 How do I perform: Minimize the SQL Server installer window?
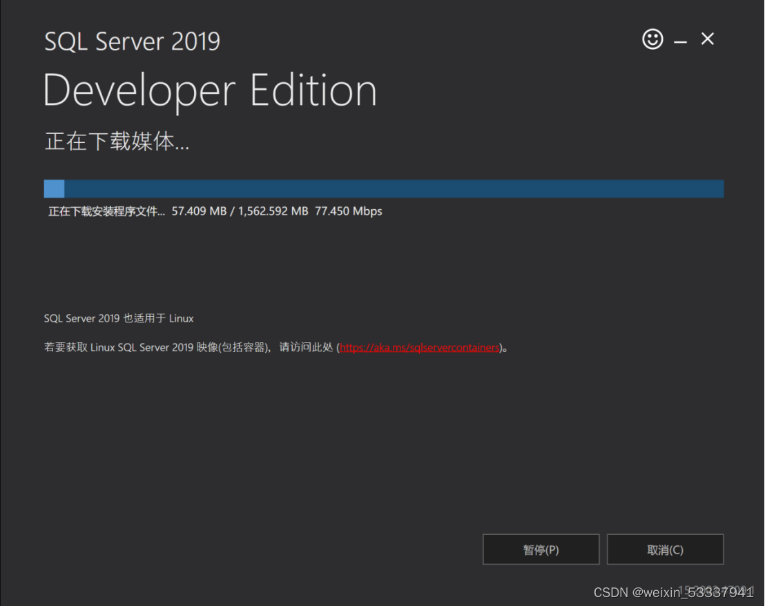[680, 42]
